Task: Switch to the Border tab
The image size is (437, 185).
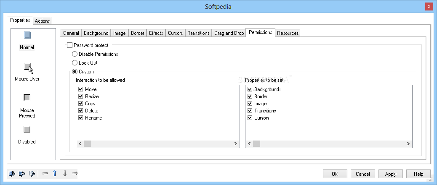Action: (138, 33)
